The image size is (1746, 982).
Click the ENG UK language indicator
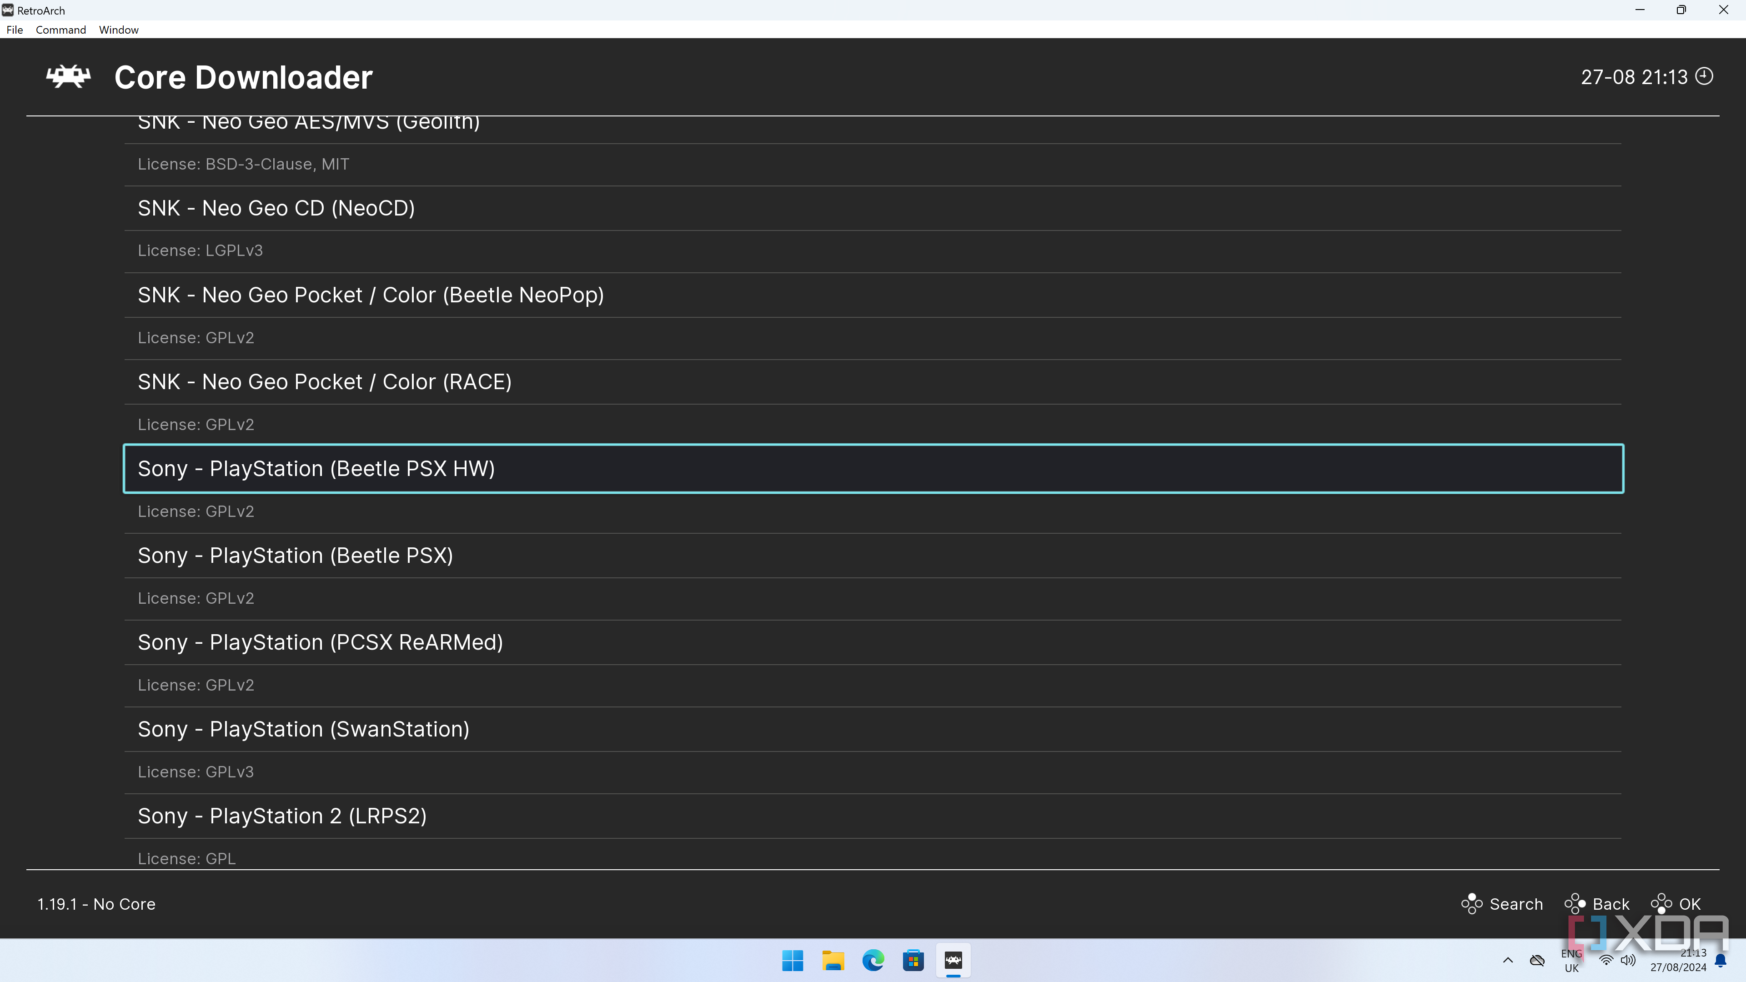coord(1571,960)
